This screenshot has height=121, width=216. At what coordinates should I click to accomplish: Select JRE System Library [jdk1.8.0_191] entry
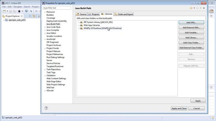pyautogui.click(x=98, y=22)
